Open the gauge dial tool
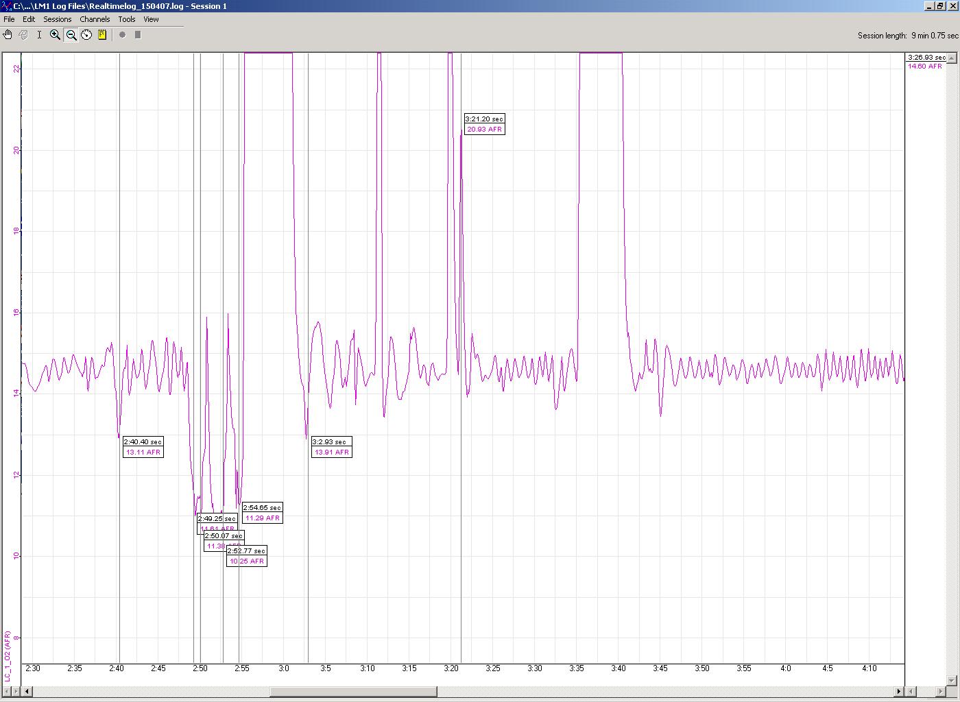Screen dimensions: 960x702 tap(86, 35)
